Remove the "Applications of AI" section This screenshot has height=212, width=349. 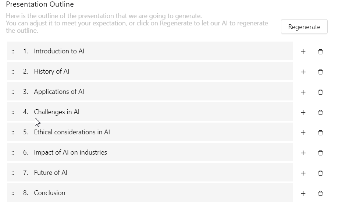[x=320, y=92]
